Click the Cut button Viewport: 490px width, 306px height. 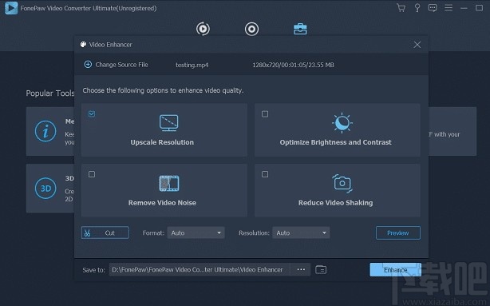click(105, 232)
